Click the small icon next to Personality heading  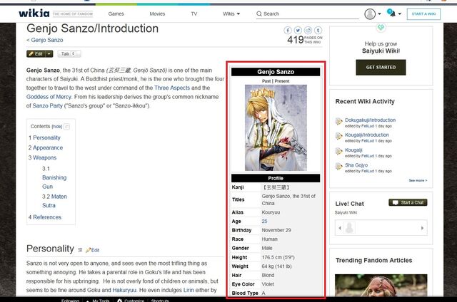pyautogui.click(x=80, y=250)
